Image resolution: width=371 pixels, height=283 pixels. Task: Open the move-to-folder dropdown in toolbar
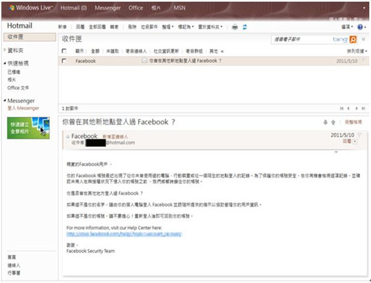210,27
